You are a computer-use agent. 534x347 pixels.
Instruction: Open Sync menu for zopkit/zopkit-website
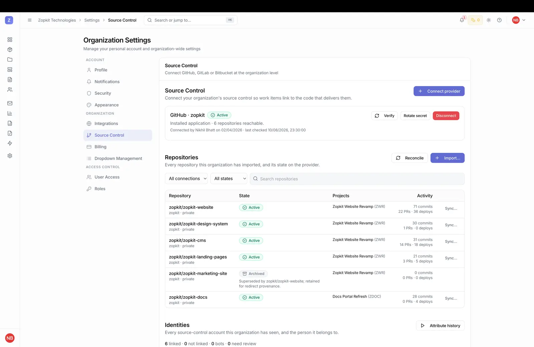451,209
